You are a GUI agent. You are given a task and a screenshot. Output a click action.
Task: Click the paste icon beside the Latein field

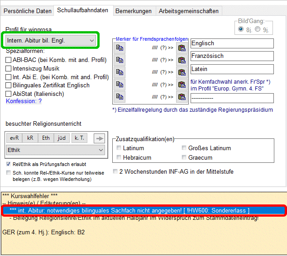point(182,72)
